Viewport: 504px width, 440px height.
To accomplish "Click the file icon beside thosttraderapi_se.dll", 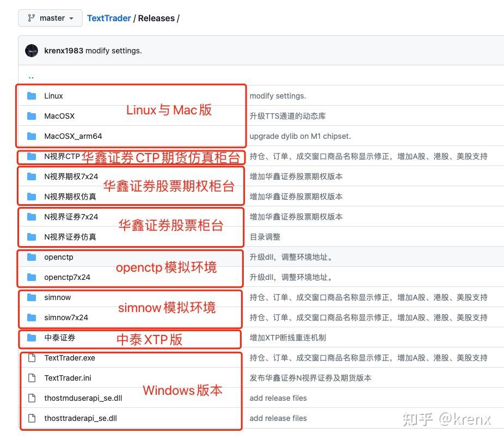I will [x=32, y=418].
